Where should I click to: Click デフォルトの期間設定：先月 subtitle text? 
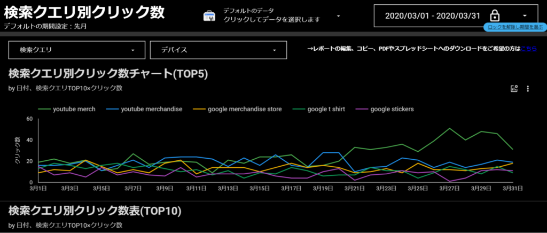(45, 26)
